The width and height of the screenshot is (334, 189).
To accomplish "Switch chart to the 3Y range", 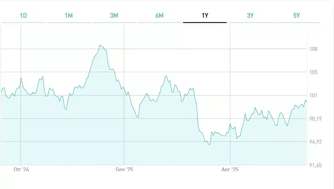I will (x=250, y=16).
